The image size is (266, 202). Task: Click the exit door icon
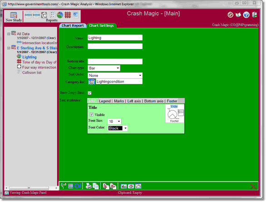click(254, 15)
